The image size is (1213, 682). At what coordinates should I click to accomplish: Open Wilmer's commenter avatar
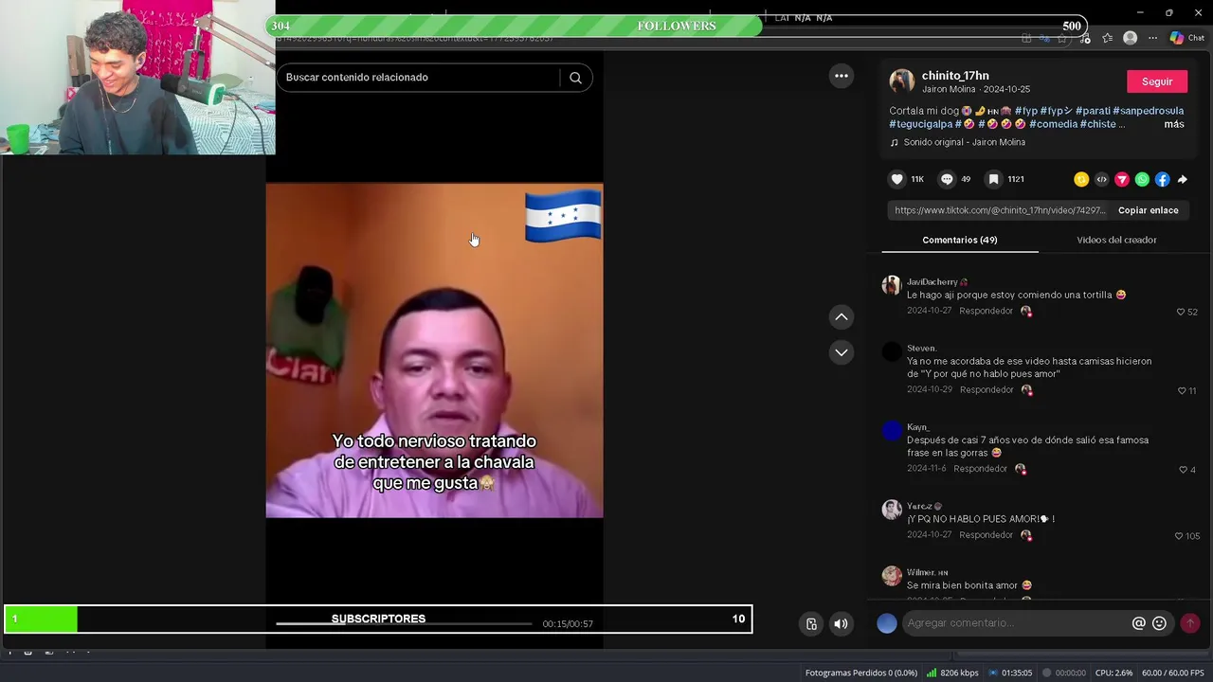[x=892, y=576]
